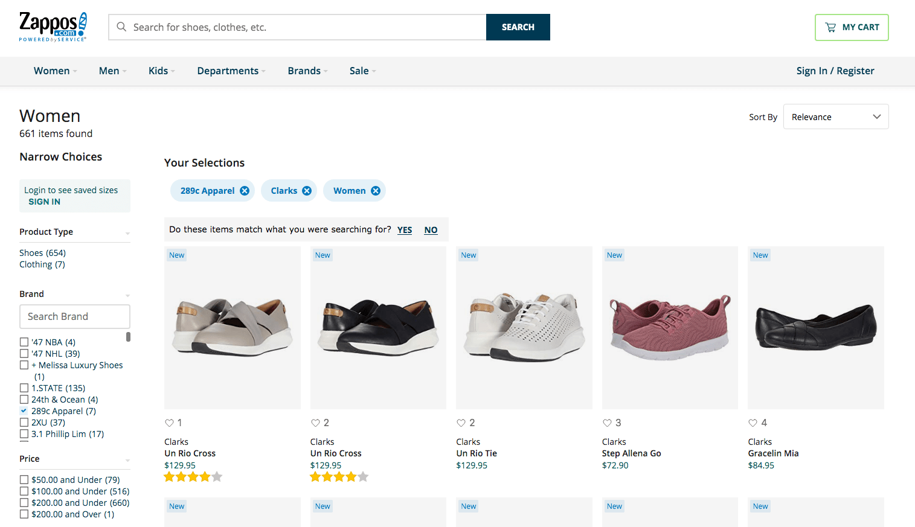Click the heart icon on Step Allena Go
Screen dimensions: 915x527
point(607,423)
